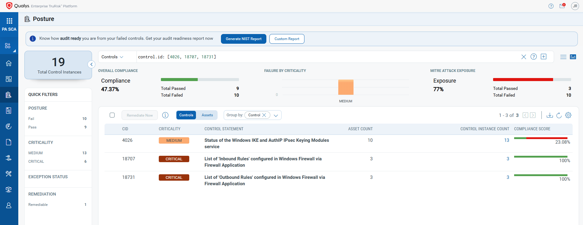Collapse the quick filters panel arrow
The height and width of the screenshot is (225, 583).
tap(91, 64)
